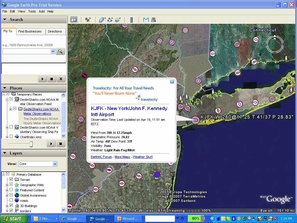Click the dark blue marker near the coast

(x=157, y=174)
